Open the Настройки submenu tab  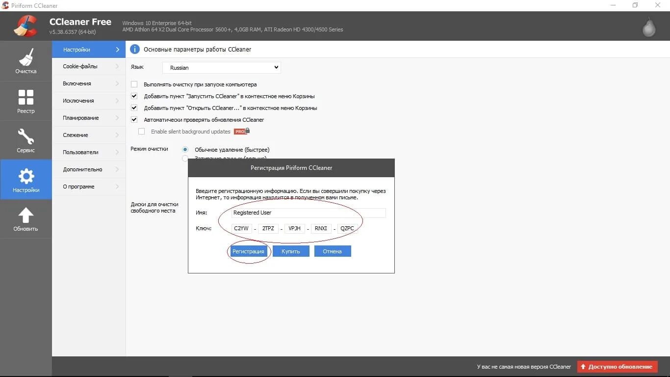point(89,50)
